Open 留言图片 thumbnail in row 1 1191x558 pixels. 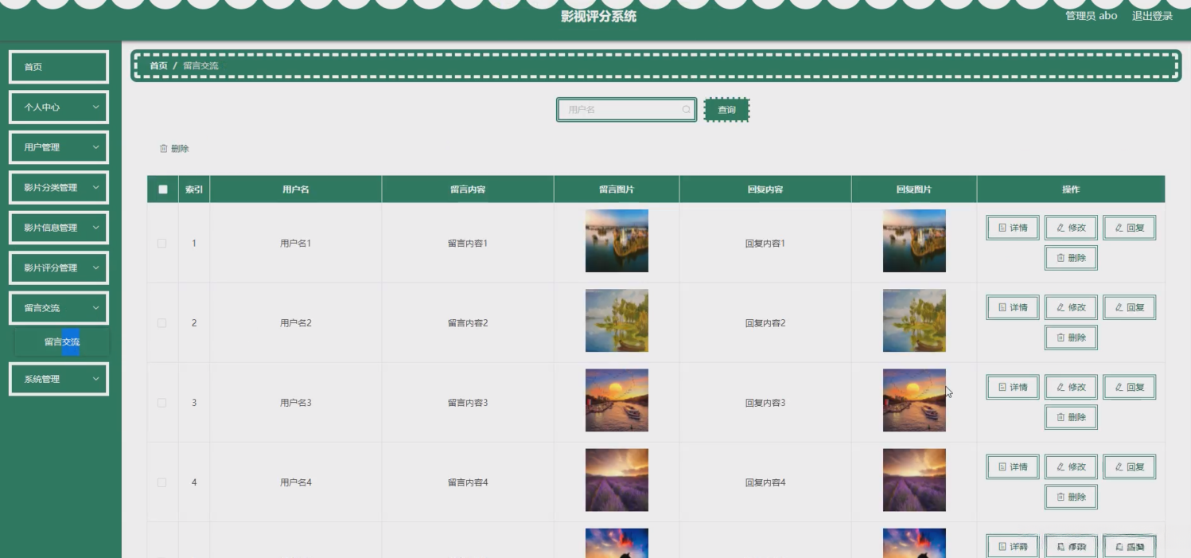pos(617,241)
